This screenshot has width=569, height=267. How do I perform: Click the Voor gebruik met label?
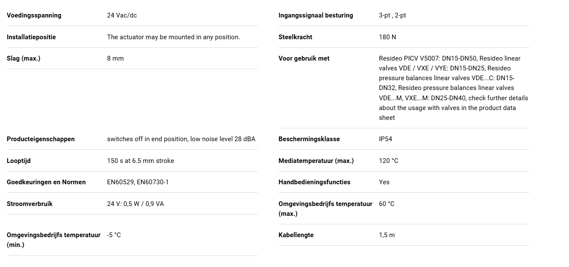[304, 58]
